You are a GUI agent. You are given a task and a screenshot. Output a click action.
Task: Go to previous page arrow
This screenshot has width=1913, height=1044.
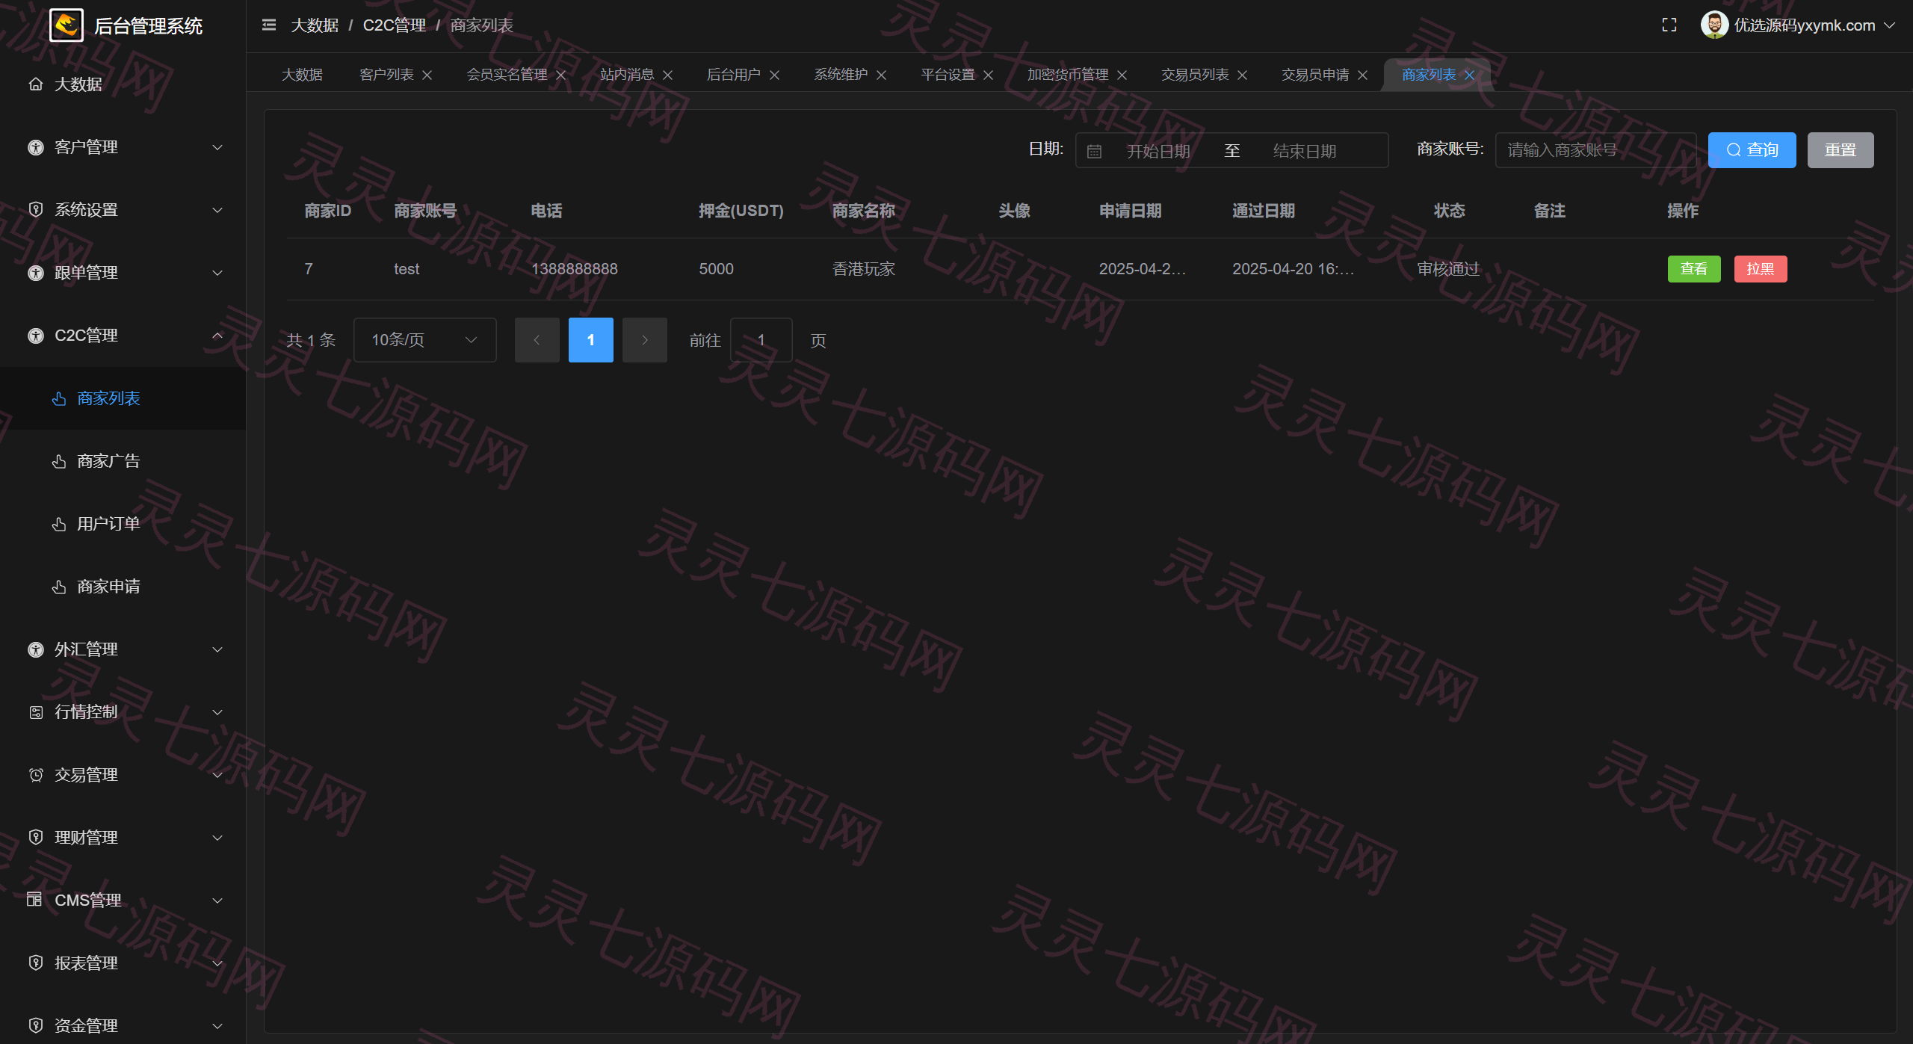537,340
